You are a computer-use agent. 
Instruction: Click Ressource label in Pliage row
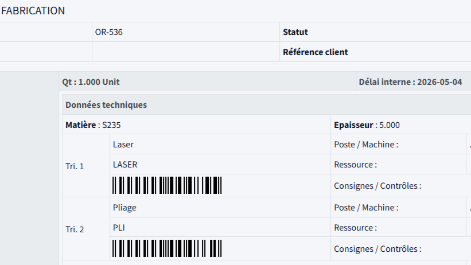click(x=355, y=228)
